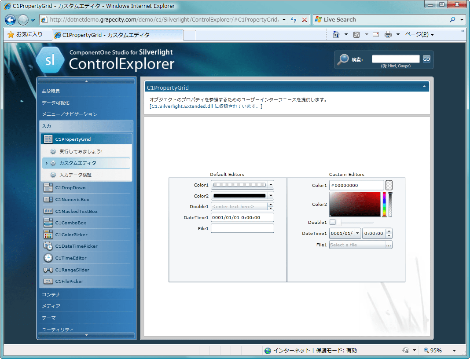Toggle the Double1 switch in Custom Editors

(x=333, y=222)
